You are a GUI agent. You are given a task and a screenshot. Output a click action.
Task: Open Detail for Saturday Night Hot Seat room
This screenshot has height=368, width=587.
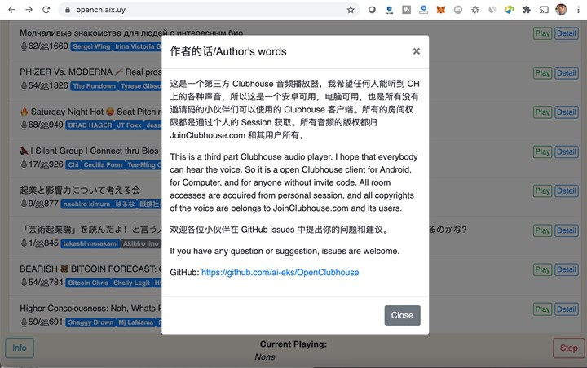(566, 112)
